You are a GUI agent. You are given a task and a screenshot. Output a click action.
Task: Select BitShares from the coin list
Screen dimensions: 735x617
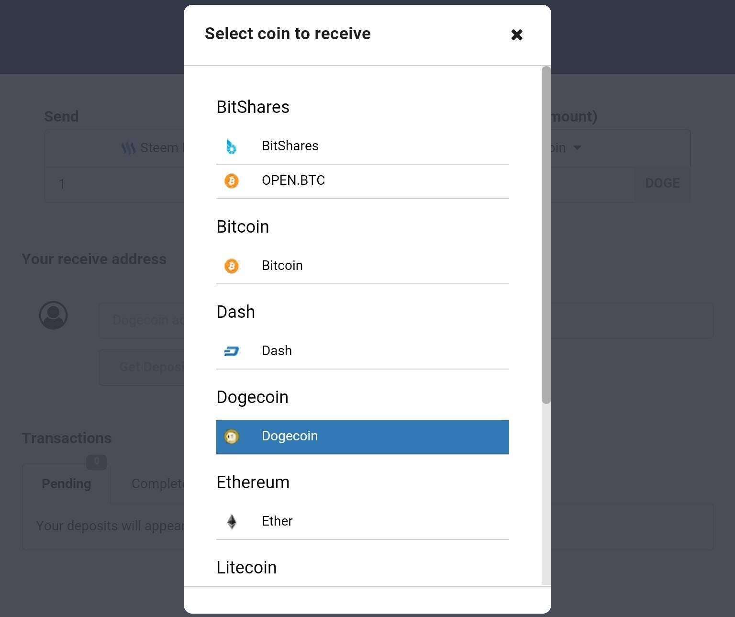point(363,146)
